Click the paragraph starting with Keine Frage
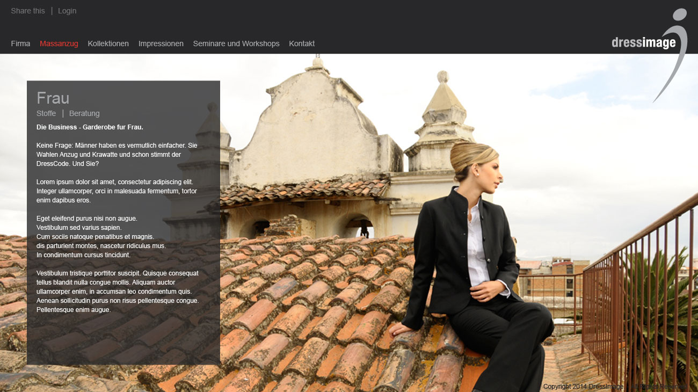Screen dimensions: 698x392 [117, 155]
